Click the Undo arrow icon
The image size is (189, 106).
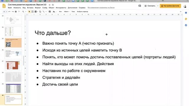tap(9, 12)
